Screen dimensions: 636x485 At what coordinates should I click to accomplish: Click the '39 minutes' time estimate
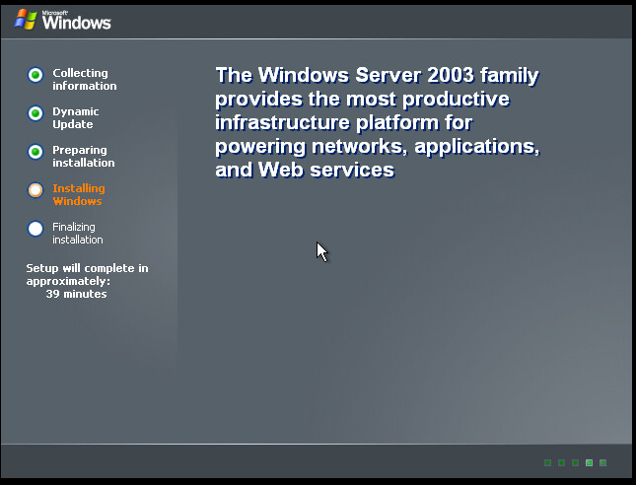(76, 294)
